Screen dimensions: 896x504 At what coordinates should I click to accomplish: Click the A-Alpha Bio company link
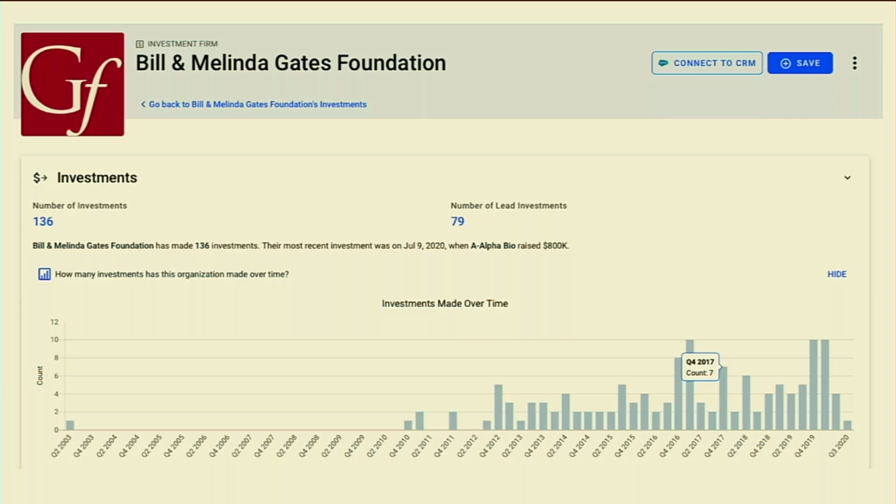[493, 246]
